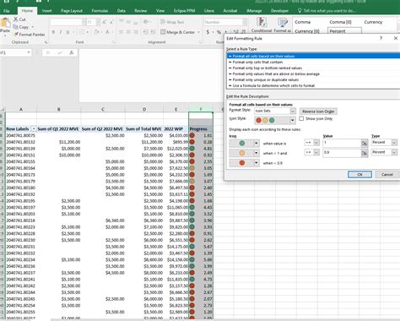Toggle Underline formatting

pos(68,32)
